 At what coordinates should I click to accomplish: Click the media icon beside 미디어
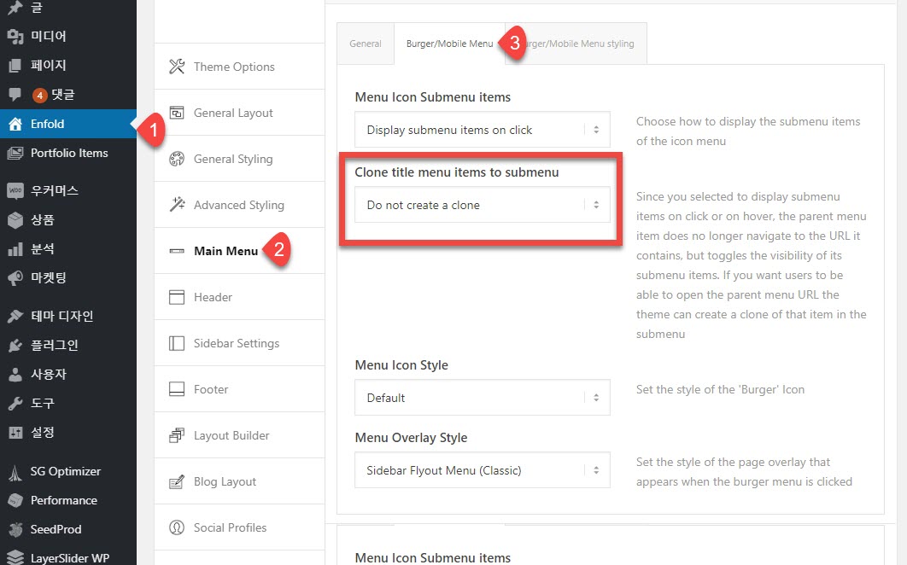pyautogui.click(x=15, y=37)
